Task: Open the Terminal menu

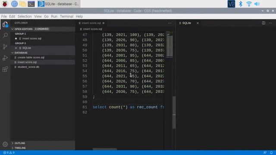Action: (x=66, y=16)
